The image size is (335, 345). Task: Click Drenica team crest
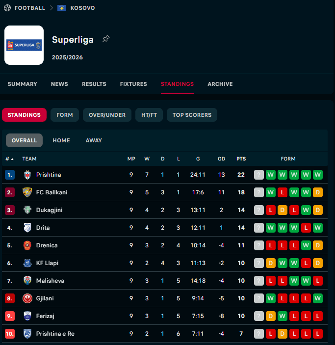(27, 245)
